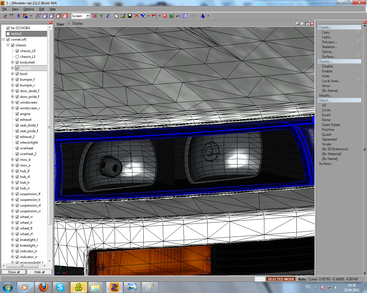The height and width of the screenshot is (293, 367).
Task: Open the Screen axis dropdown
Action: pyautogui.click(x=88, y=16)
